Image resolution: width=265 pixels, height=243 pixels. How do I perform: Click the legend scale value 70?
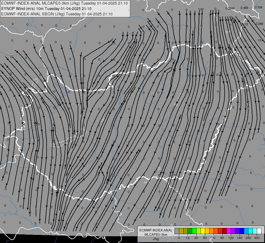214,238
